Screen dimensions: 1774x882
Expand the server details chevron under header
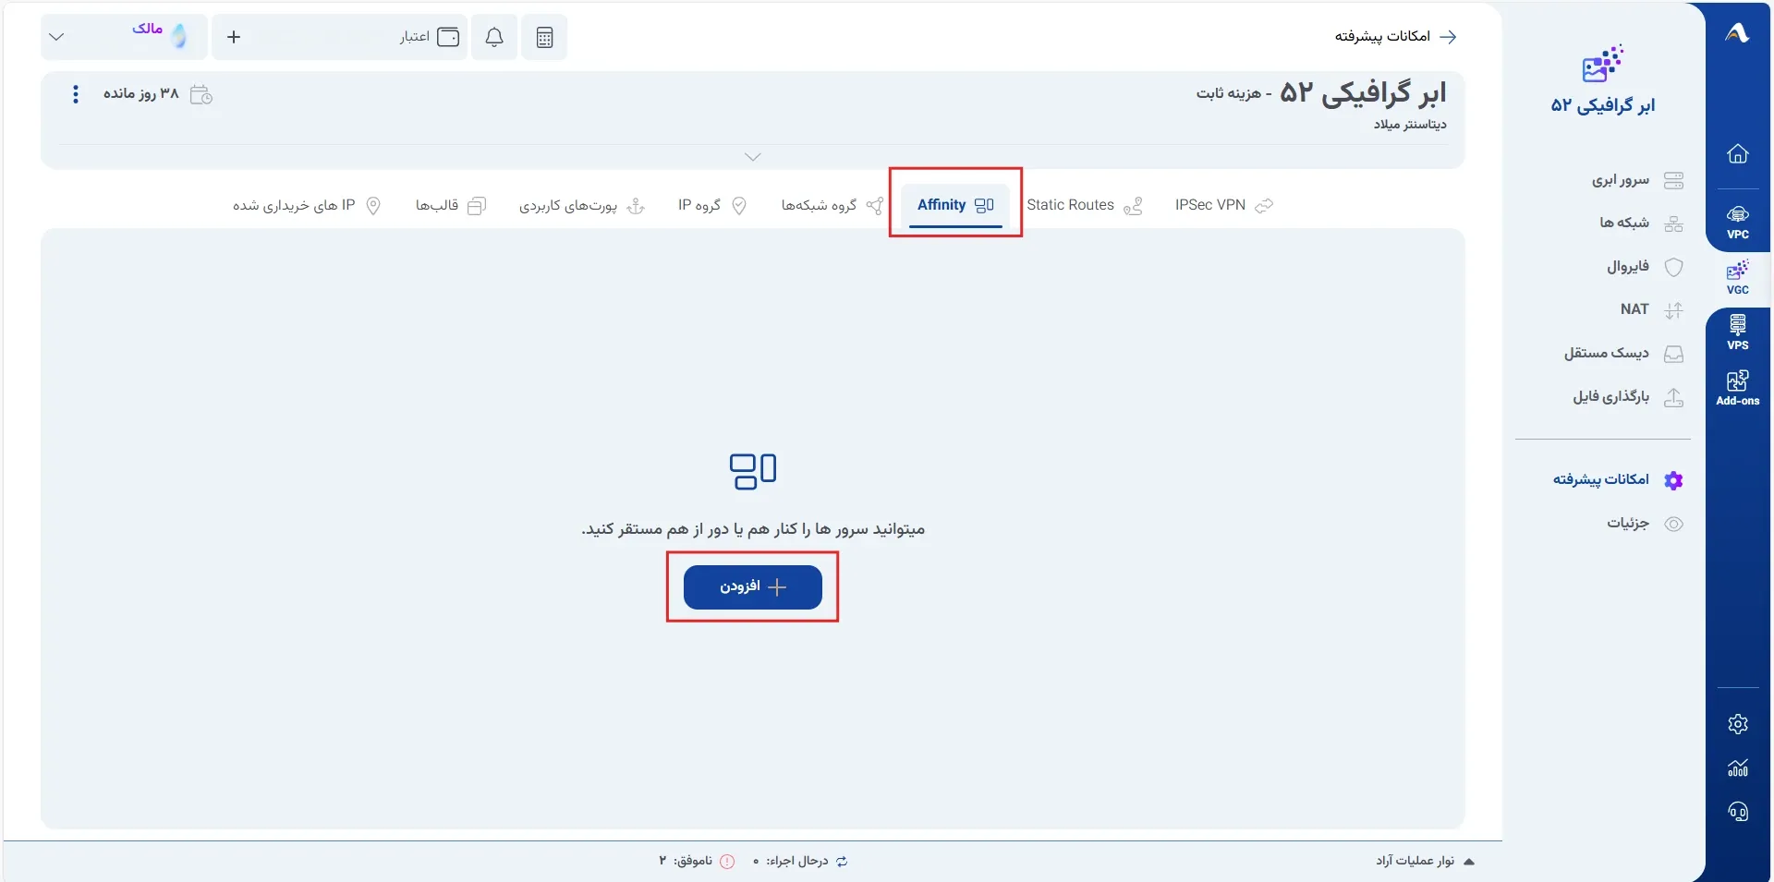pyautogui.click(x=753, y=157)
